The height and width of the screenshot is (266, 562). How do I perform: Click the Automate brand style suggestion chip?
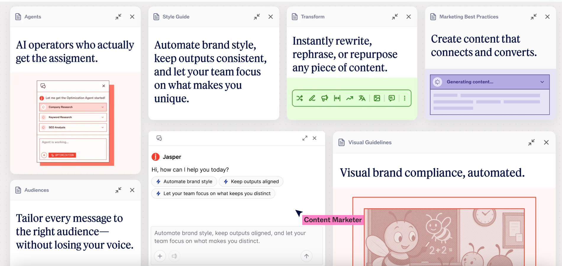(184, 181)
